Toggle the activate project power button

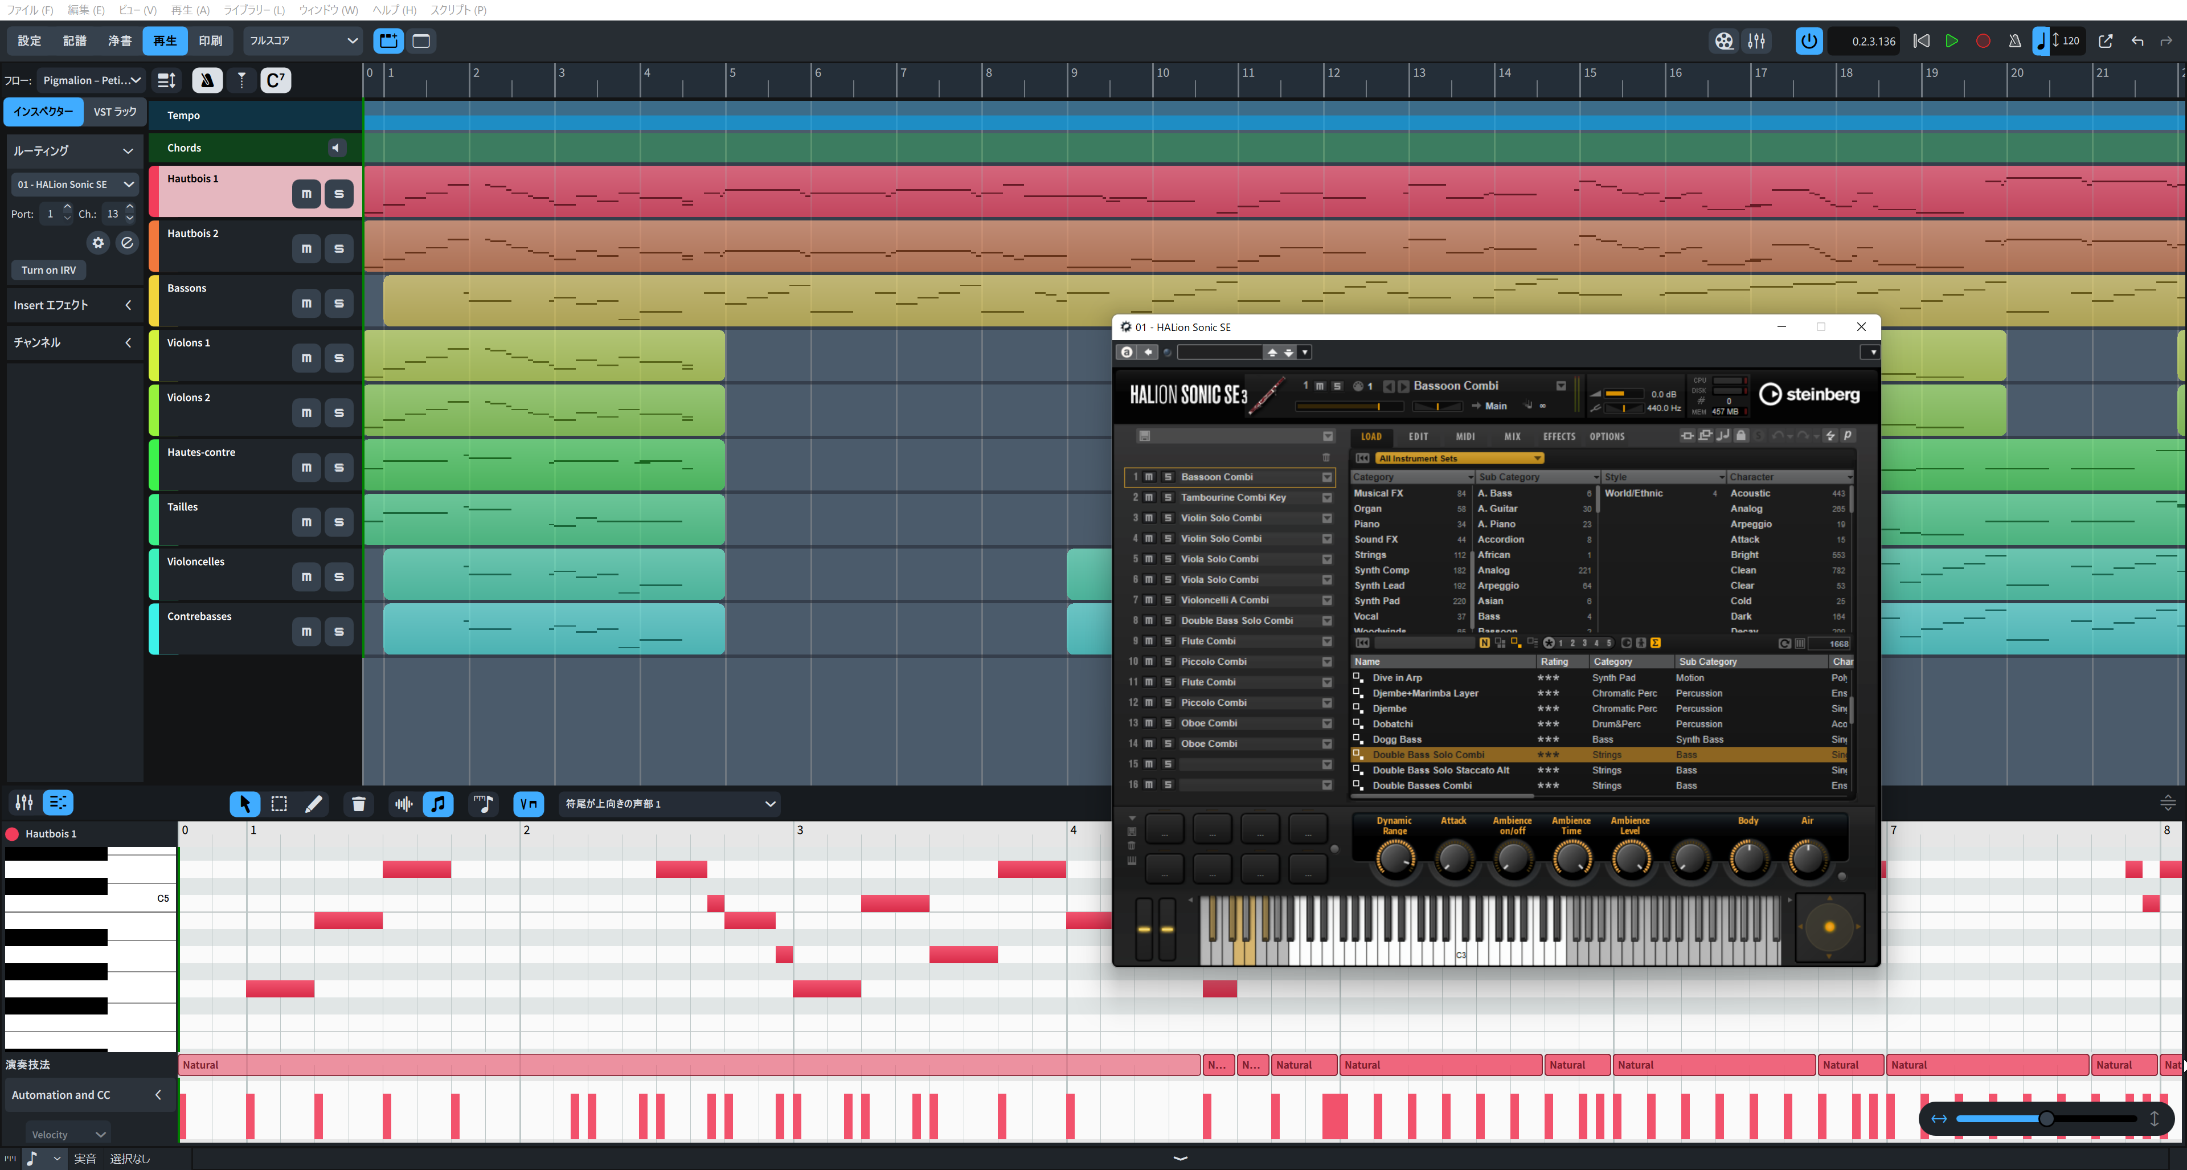point(1809,41)
